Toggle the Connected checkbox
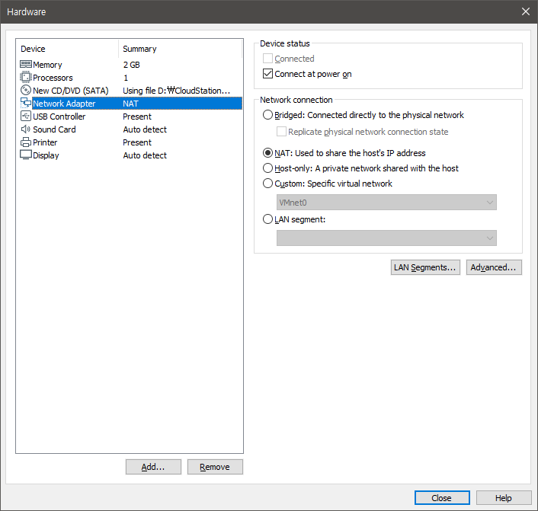 point(267,59)
